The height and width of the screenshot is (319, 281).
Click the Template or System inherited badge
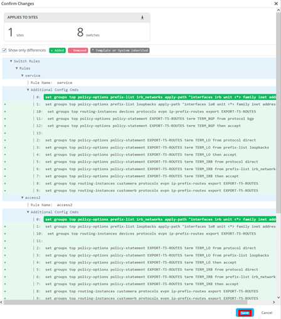point(120,51)
